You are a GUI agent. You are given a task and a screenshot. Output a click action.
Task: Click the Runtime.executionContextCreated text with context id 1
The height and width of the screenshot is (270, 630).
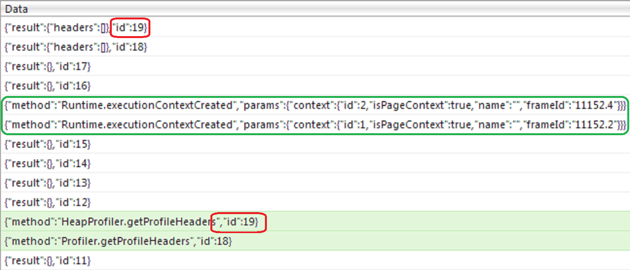147,125
